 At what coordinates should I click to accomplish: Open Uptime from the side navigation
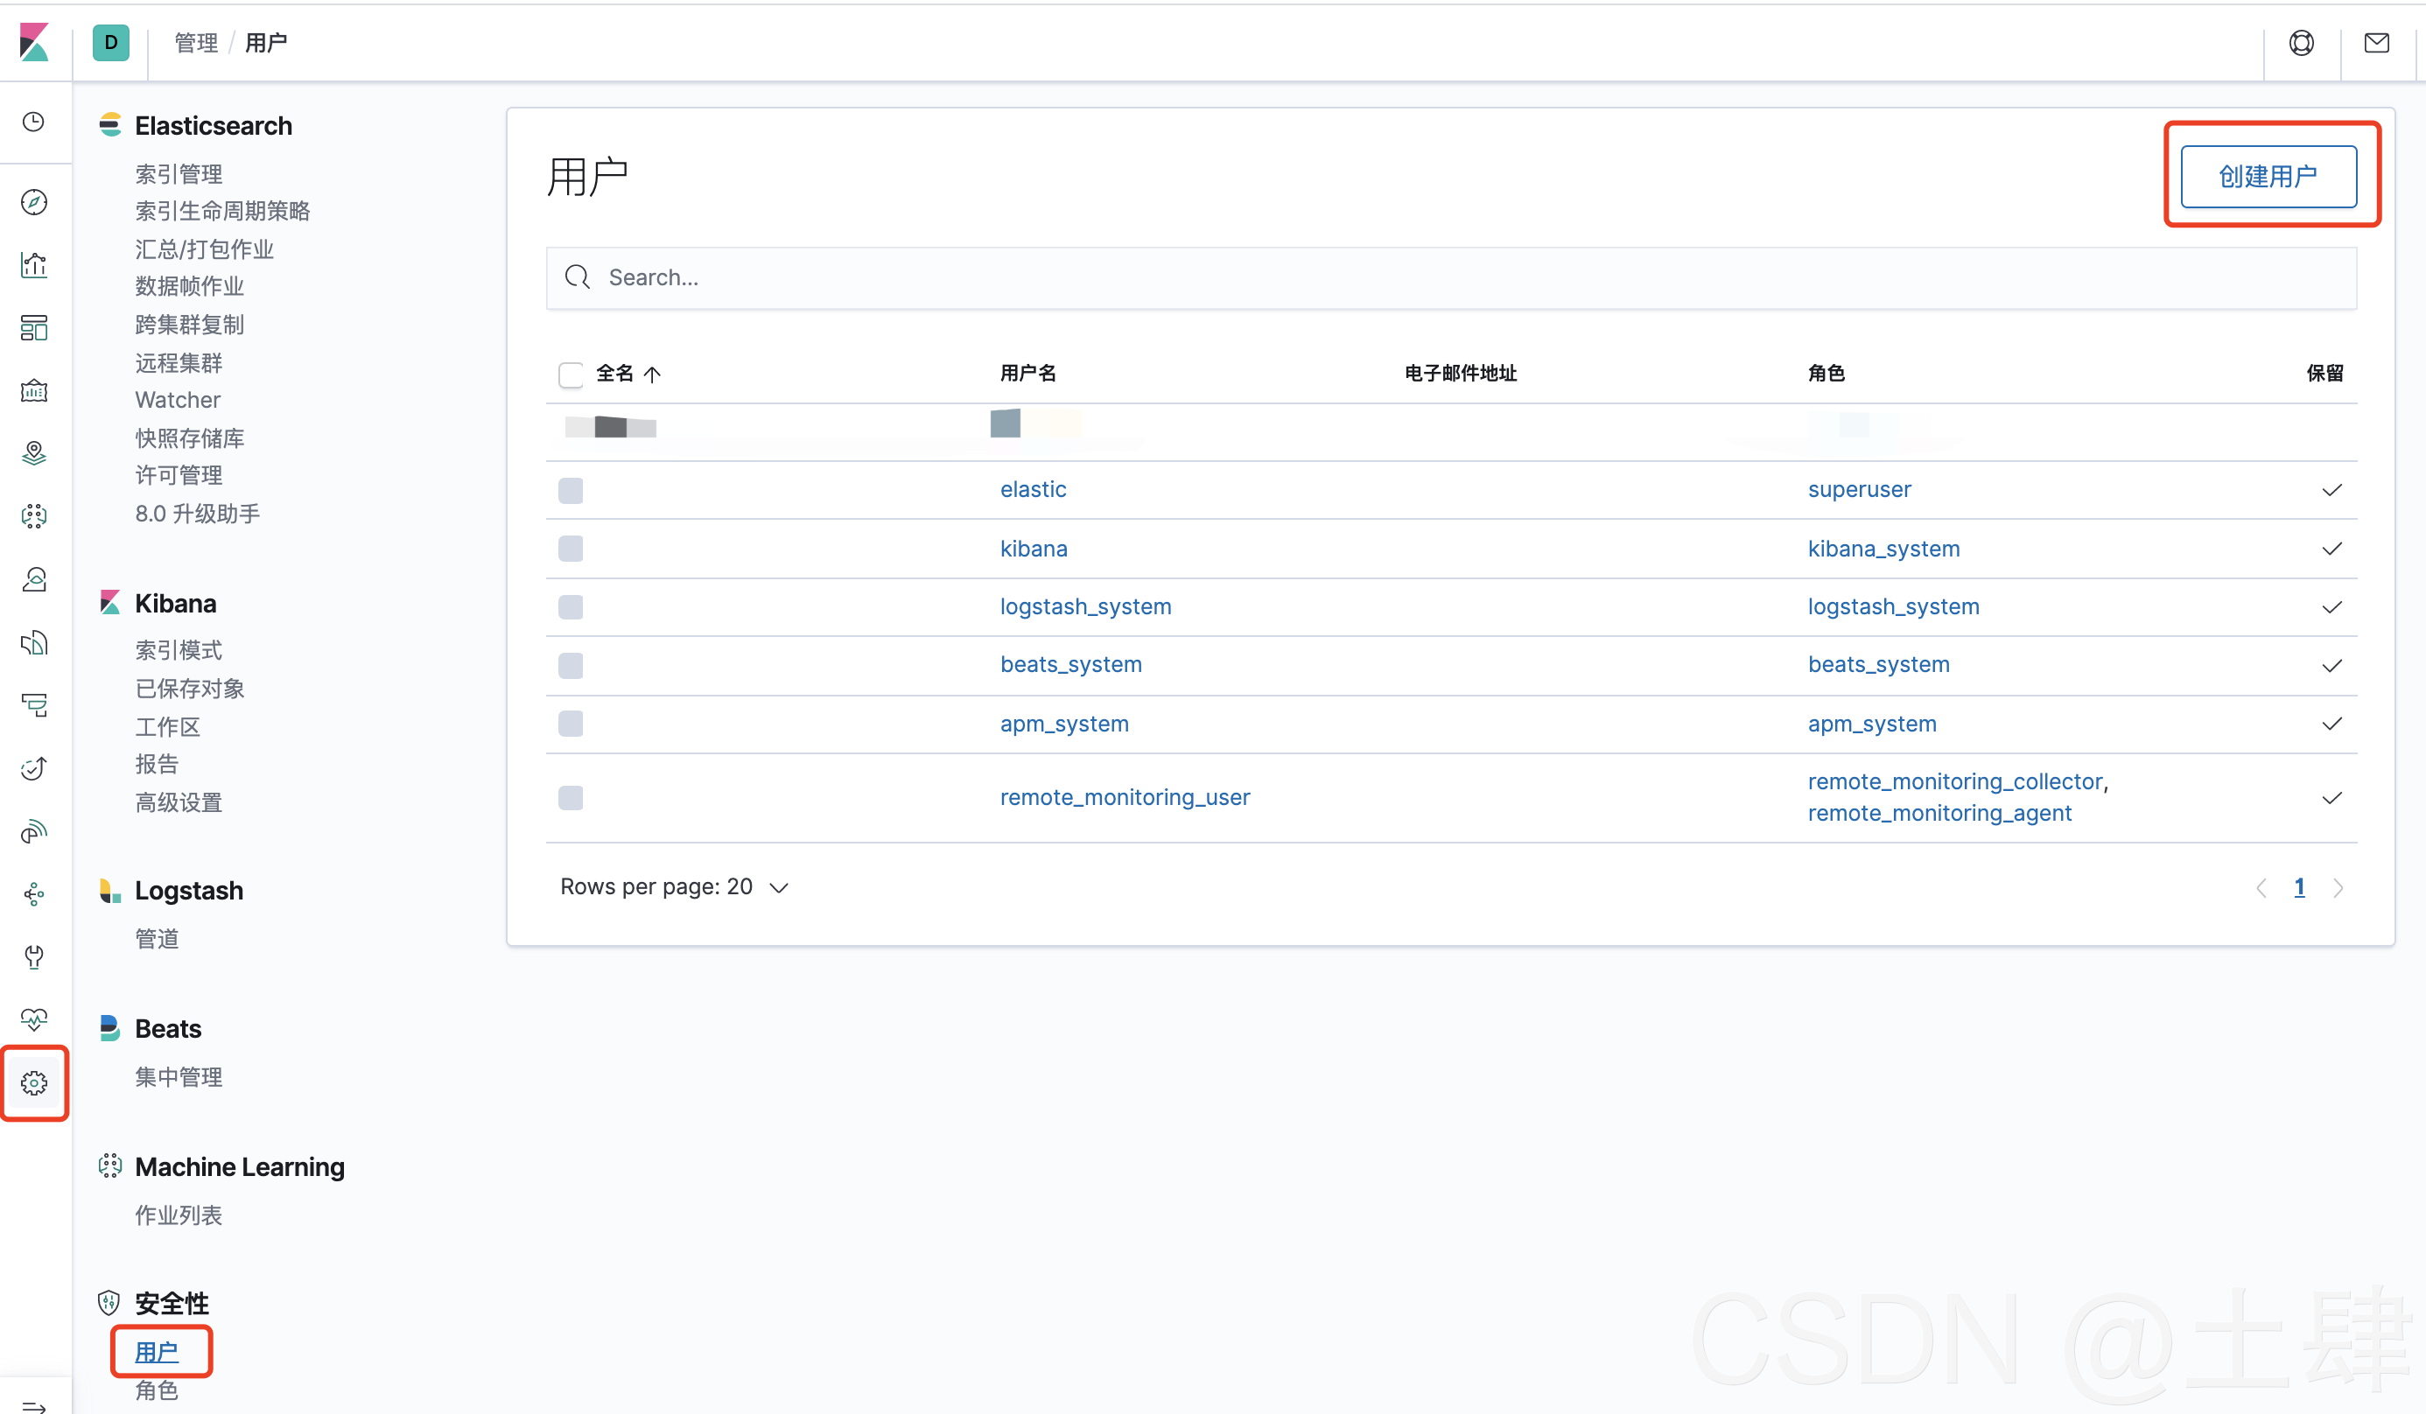pyautogui.click(x=33, y=768)
